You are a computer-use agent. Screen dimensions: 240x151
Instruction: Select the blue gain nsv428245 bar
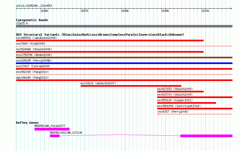pyautogui.click(x=124, y=63)
